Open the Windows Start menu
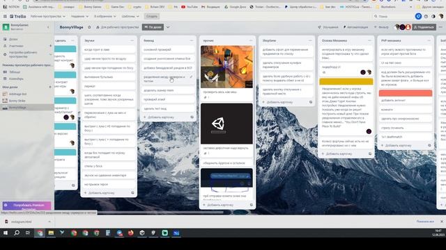Image resolution: width=446 pixels, height=250 pixels. coord(5,233)
